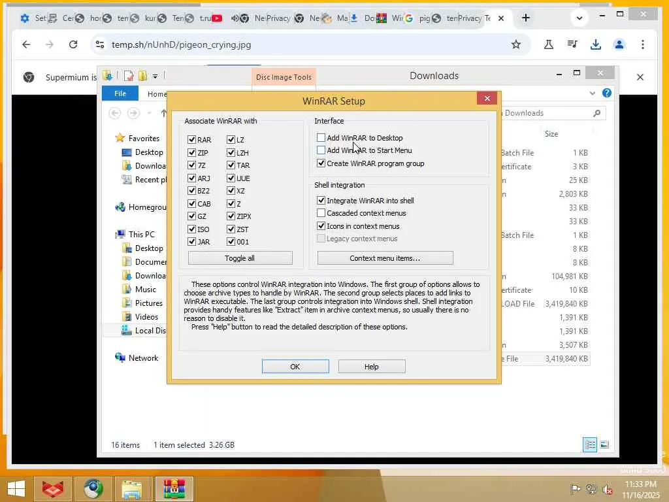669x502 pixels.
Task: Go up one folder level in Explorer
Action: [163, 113]
